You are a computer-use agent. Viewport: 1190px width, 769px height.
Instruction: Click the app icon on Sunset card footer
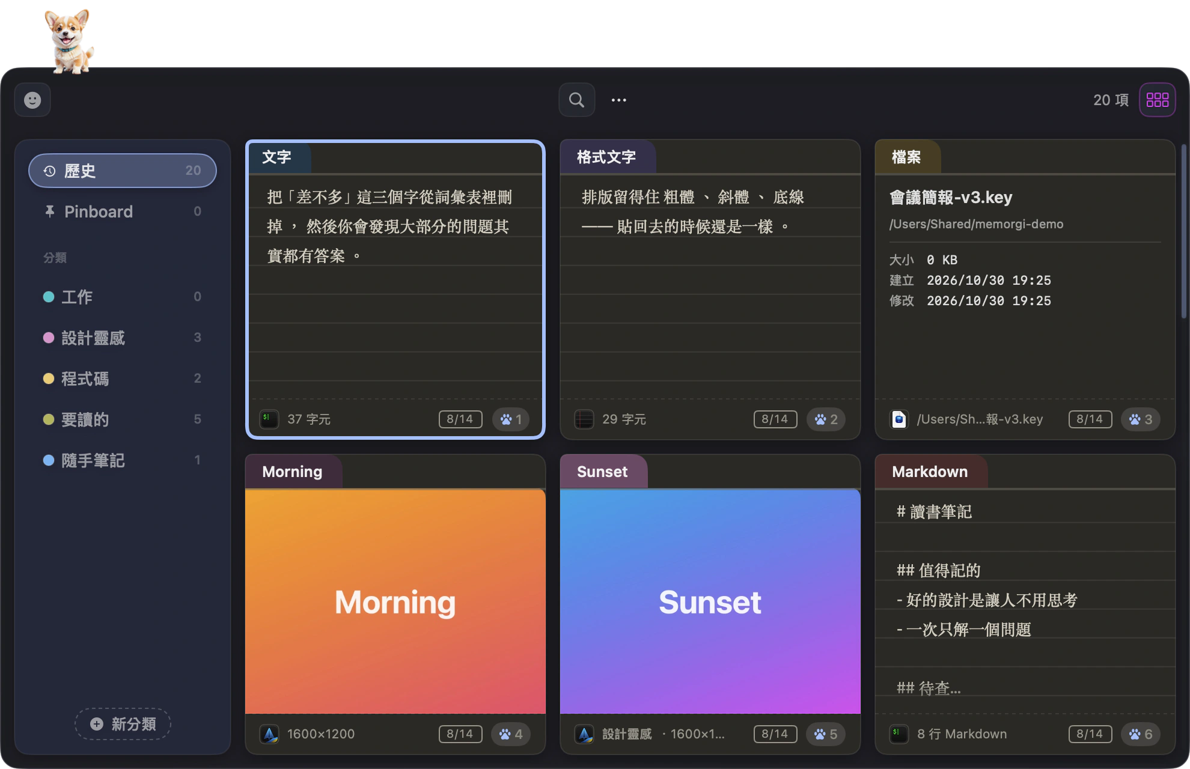click(584, 734)
